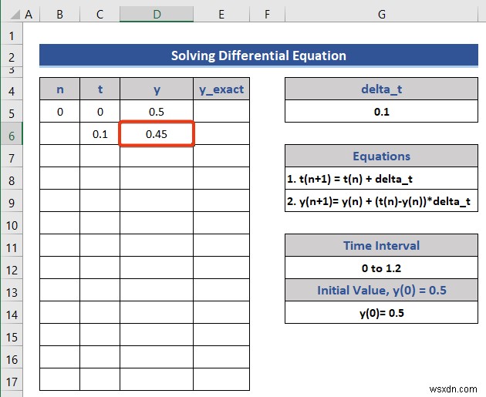Select column F header

pos(267,14)
